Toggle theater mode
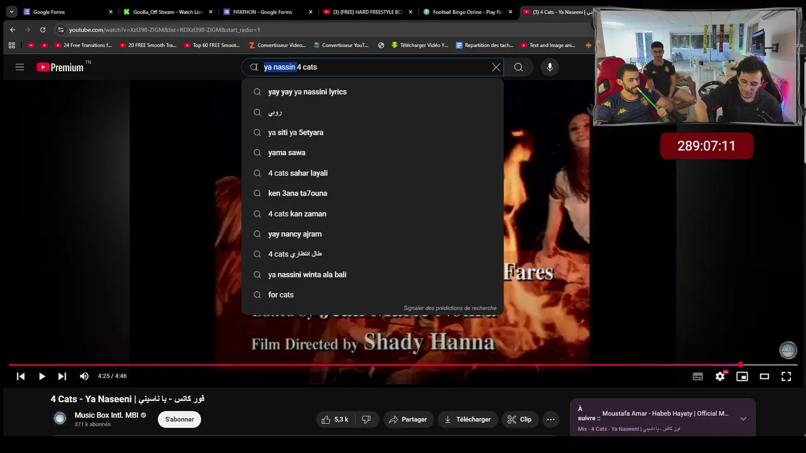The width and height of the screenshot is (806, 453). [x=764, y=376]
